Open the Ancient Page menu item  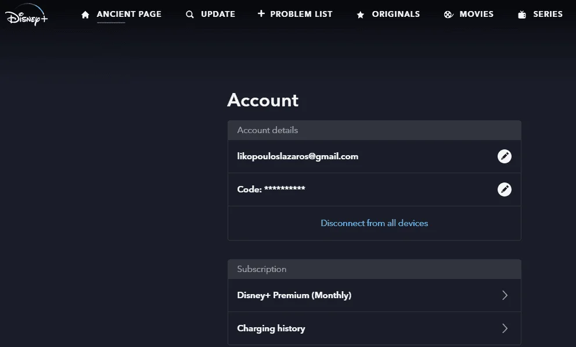point(129,14)
